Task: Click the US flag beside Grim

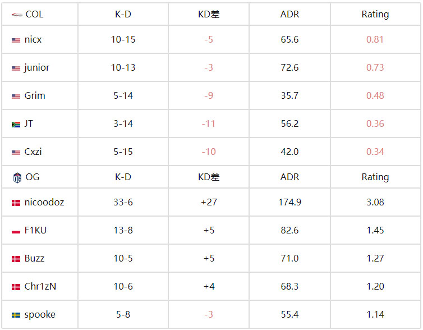Action: [16, 97]
